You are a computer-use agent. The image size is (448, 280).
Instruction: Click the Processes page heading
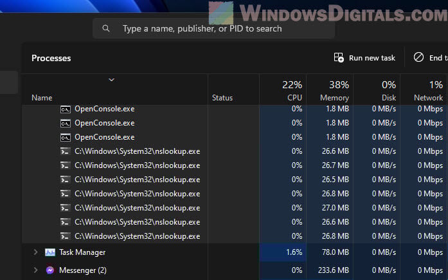[x=51, y=58]
